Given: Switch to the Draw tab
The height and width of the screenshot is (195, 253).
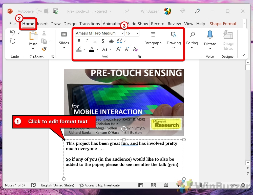Looking at the screenshot, I should pos(55,24).
